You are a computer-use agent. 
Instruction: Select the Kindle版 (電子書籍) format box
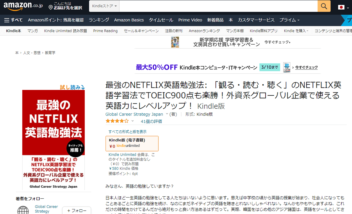point(132,143)
